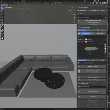Open the Asset Browser tab
The height and width of the screenshot is (110, 110).
coord(99,34)
